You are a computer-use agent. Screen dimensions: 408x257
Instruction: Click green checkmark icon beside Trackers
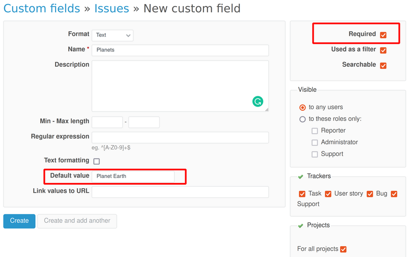point(300,176)
